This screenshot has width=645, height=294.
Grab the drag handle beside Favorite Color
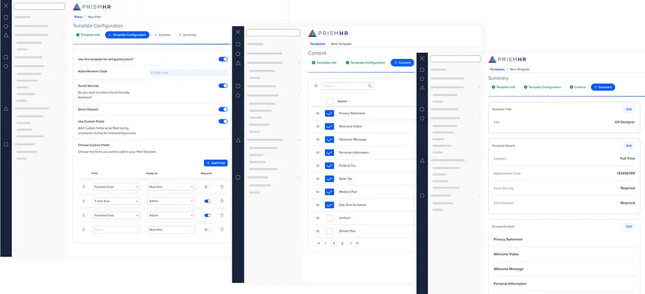click(x=84, y=187)
